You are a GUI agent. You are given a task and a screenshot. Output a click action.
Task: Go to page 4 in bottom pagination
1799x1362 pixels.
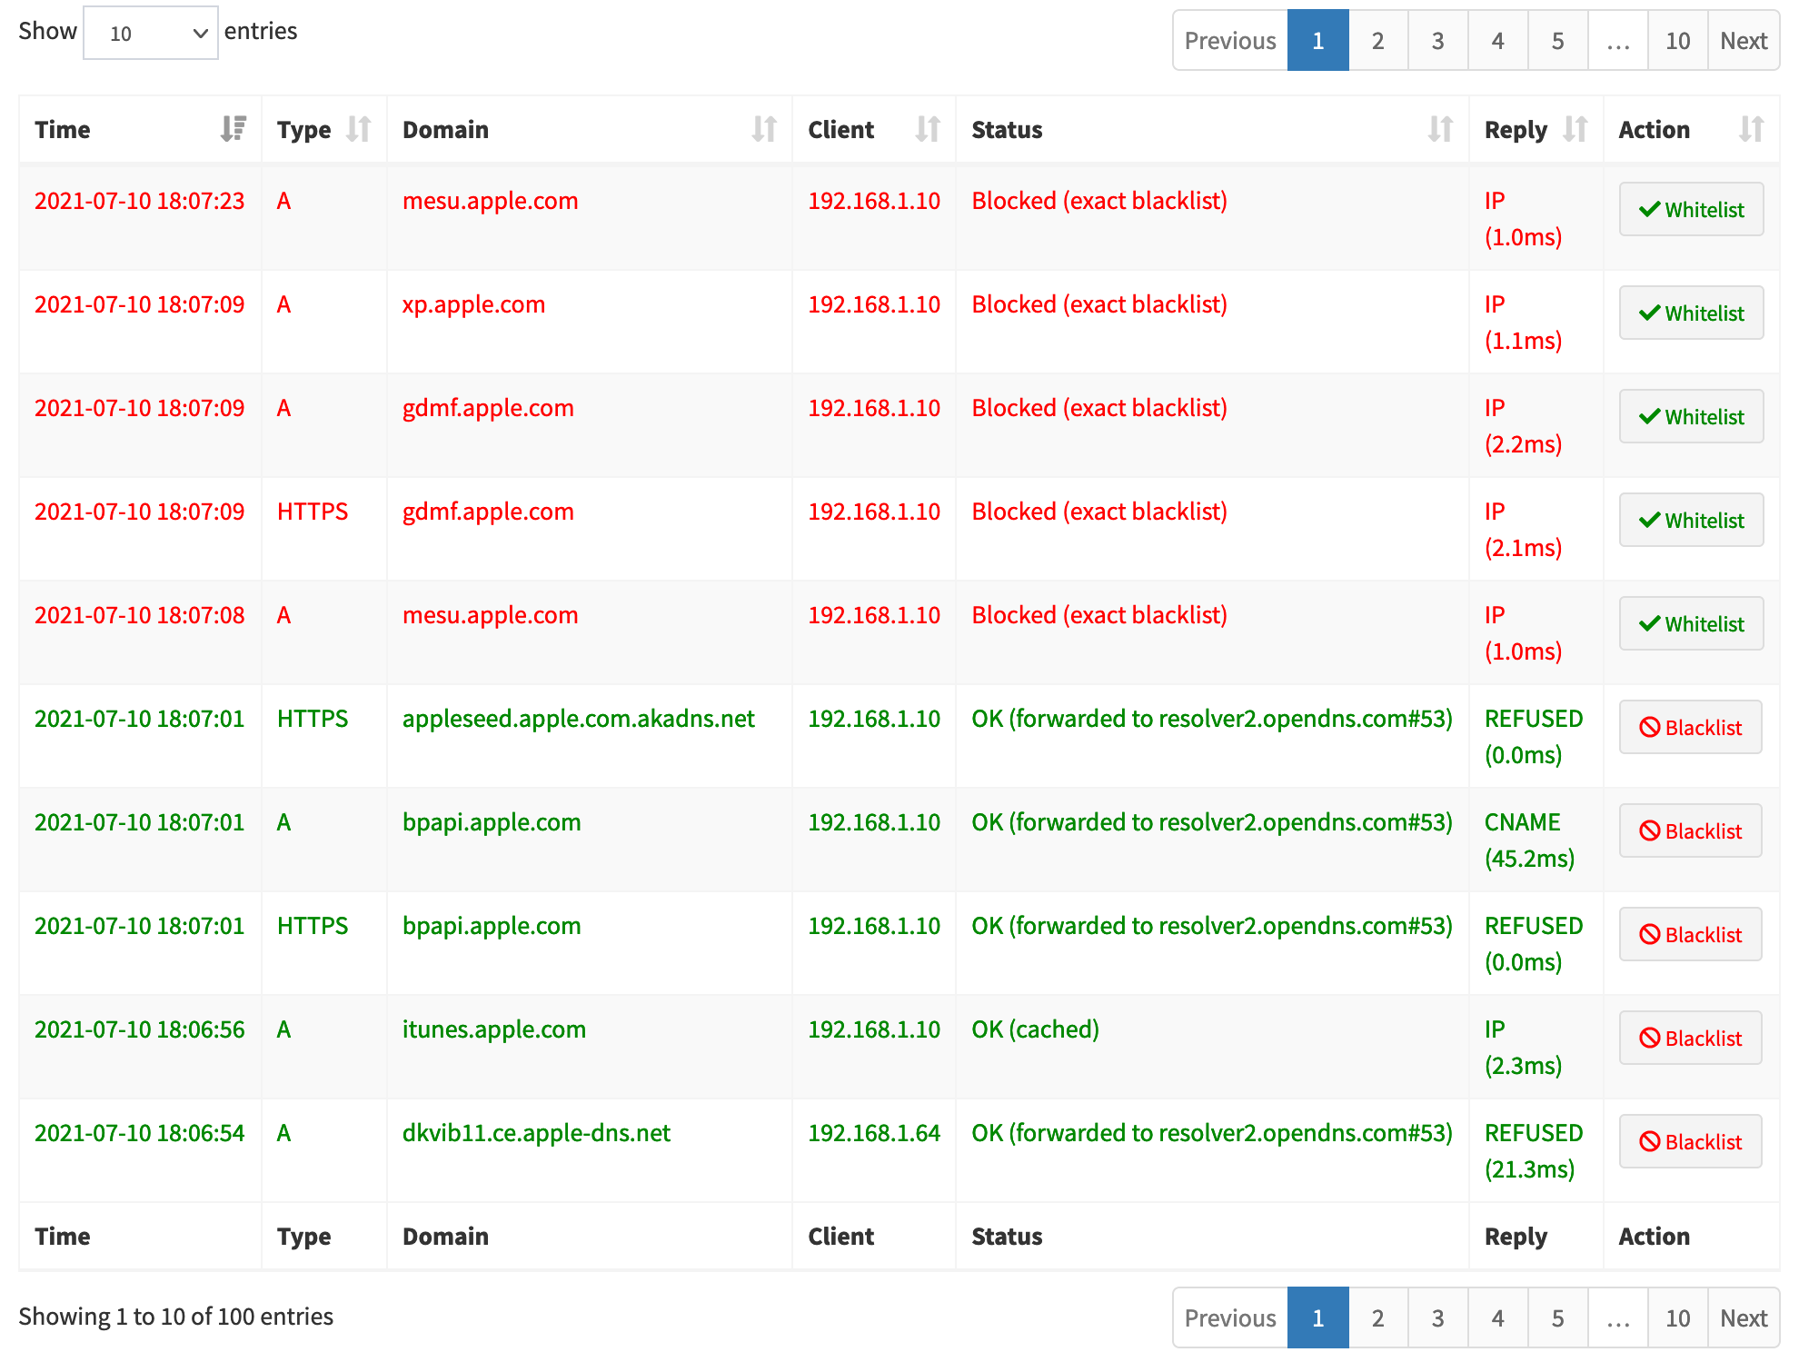[x=1498, y=1317]
